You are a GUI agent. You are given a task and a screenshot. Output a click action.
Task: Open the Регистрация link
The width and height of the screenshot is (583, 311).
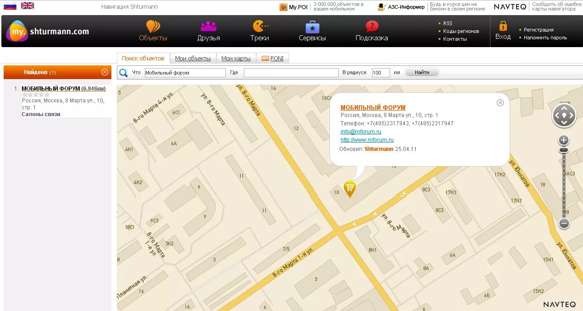click(x=539, y=30)
